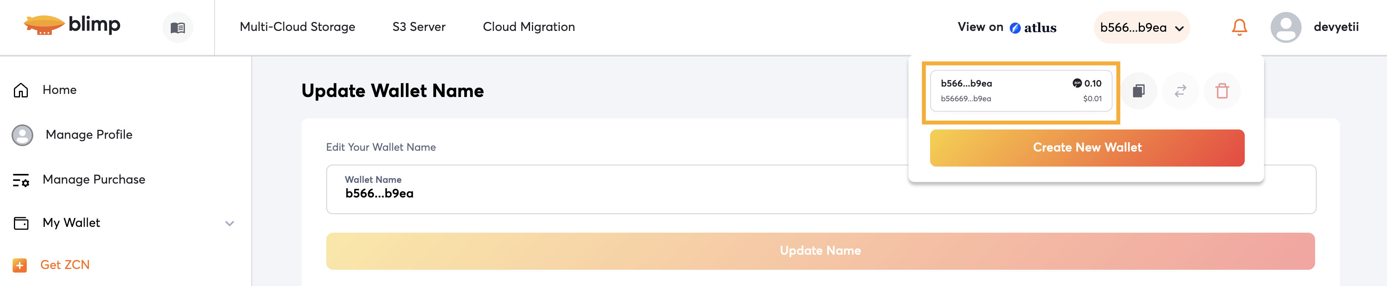Open the Multi-Cloud Storage tab
This screenshot has height=286, width=1387.
click(297, 27)
